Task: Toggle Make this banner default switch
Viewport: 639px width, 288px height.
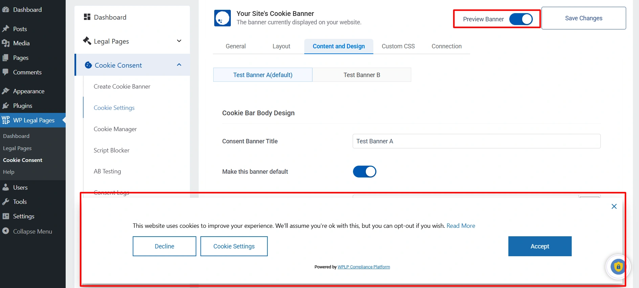Action: click(364, 172)
